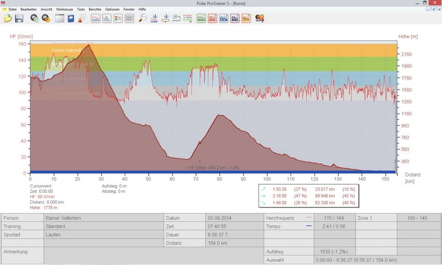
Task: Click the ascent/descent summary legend box
Action: point(309,195)
